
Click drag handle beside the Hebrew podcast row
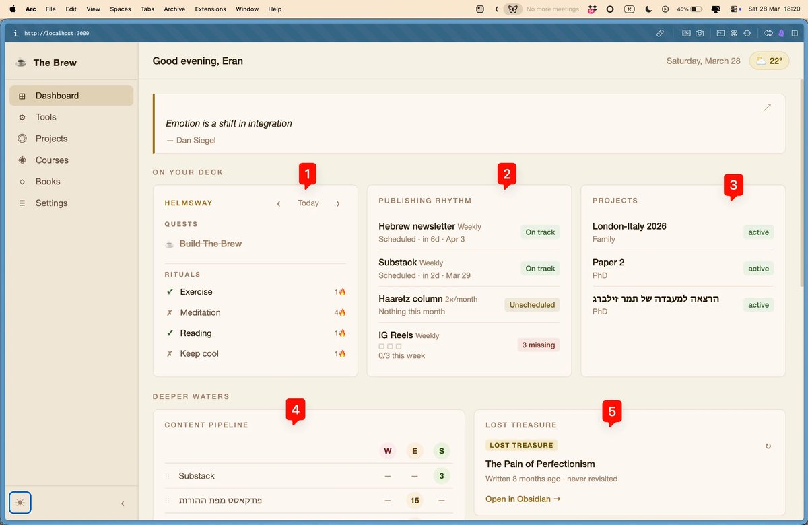pyautogui.click(x=168, y=501)
